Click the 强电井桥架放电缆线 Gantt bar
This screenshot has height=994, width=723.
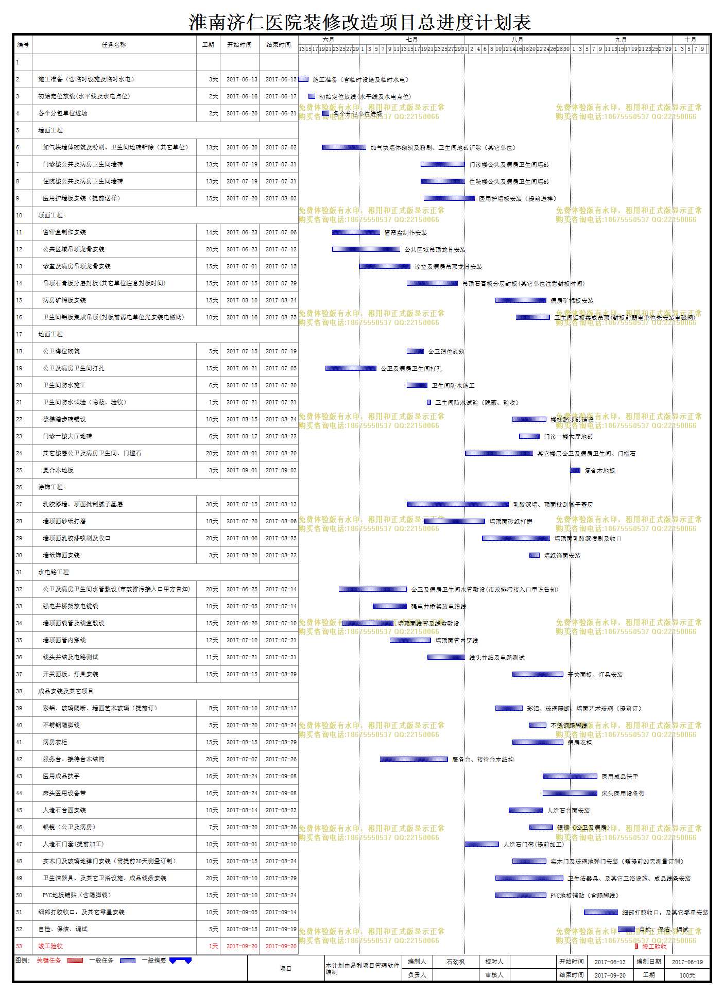coord(390,606)
